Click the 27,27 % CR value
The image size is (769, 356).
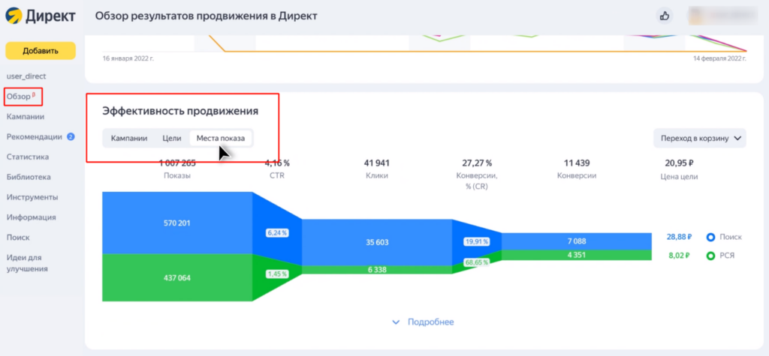click(477, 163)
